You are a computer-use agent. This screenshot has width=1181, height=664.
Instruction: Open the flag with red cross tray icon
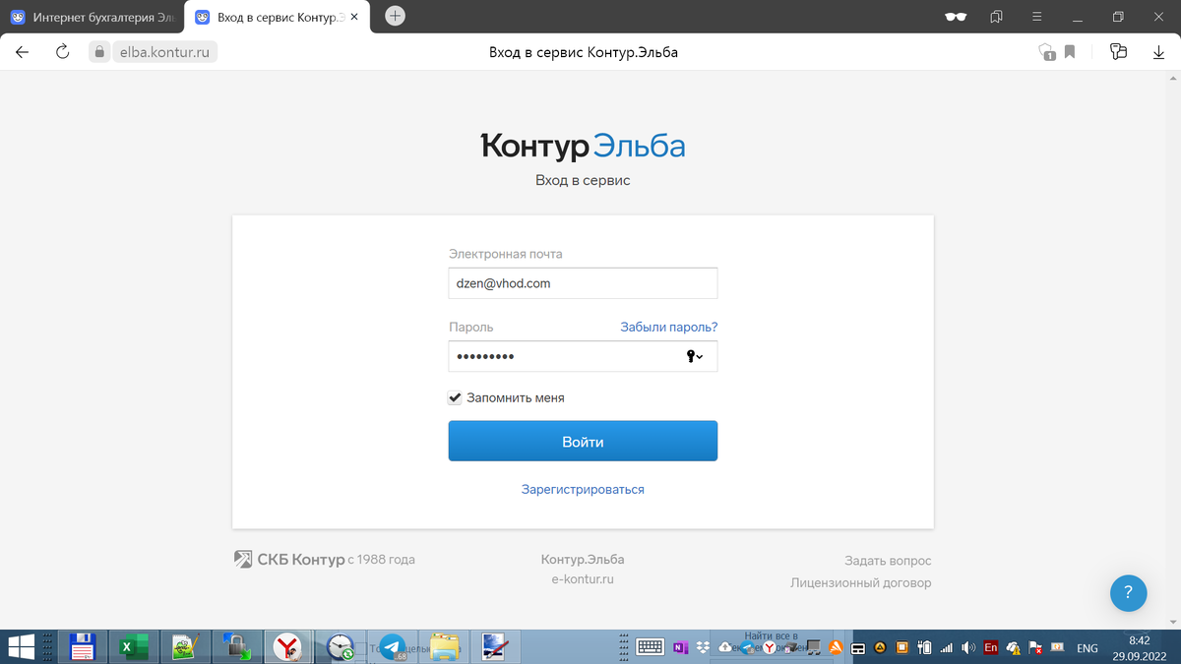click(x=1035, y=647)
